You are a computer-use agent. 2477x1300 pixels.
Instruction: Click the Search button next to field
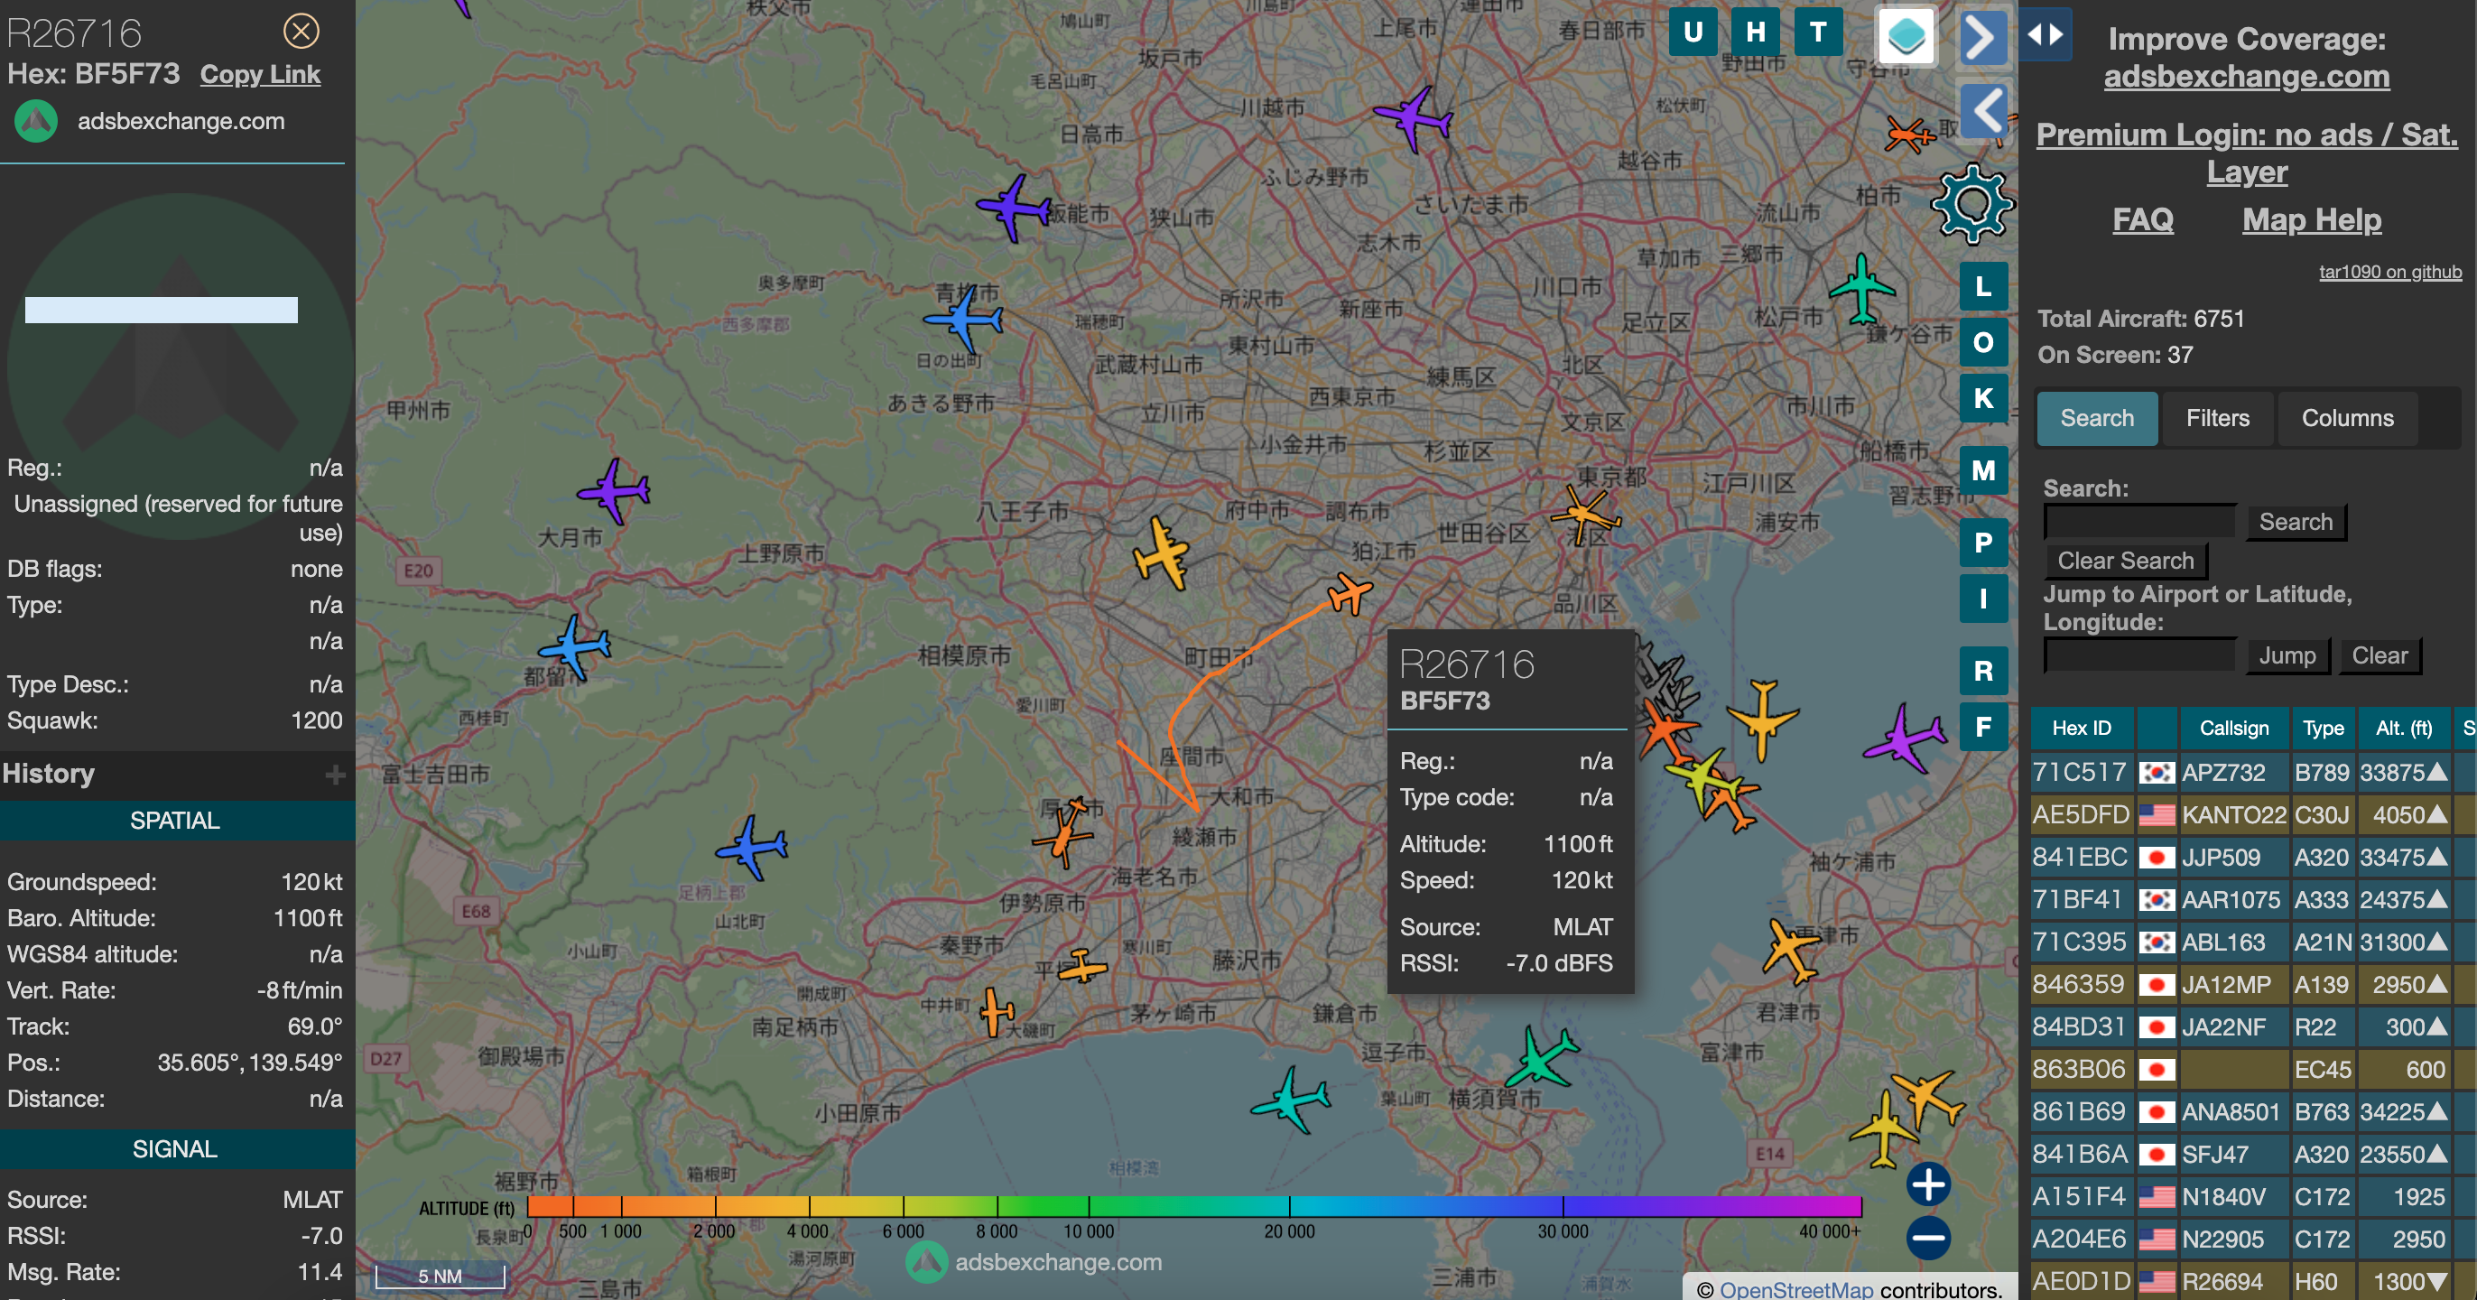coord(2296,522)
